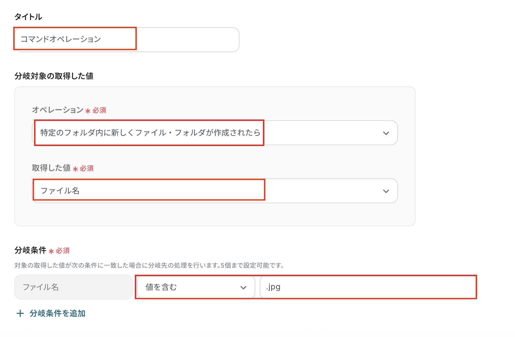Screen dimensions: 515x337
Task: Click the 分岐対象の取得した値 section heading
Action: click(x=54, y=76)
